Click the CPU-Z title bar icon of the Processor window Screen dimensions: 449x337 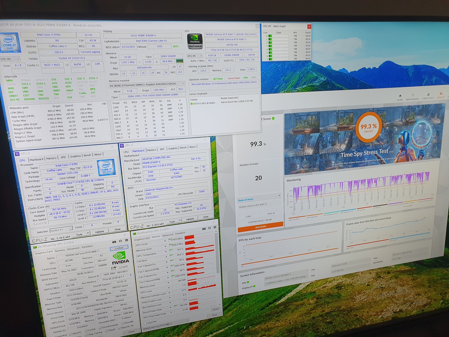tap(17, 154)
